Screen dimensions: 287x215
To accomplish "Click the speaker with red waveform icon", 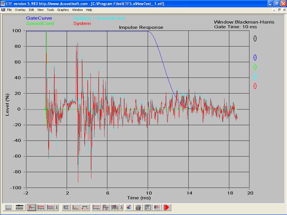I will click(x=157, y=207).
